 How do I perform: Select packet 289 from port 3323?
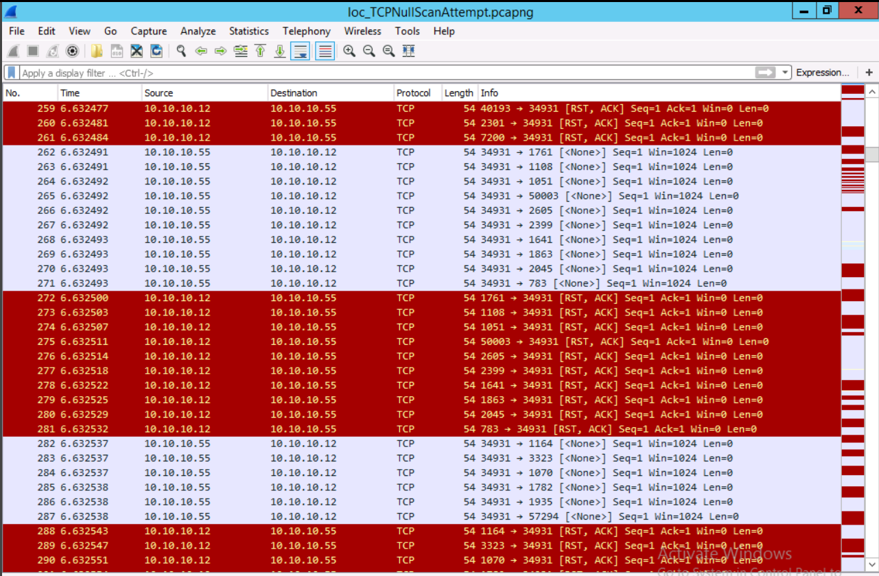[421, 546]
